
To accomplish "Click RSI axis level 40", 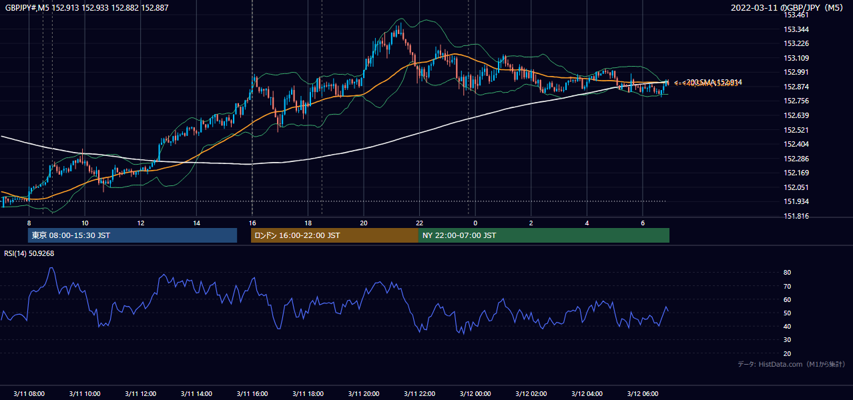I will coord(788,327).
